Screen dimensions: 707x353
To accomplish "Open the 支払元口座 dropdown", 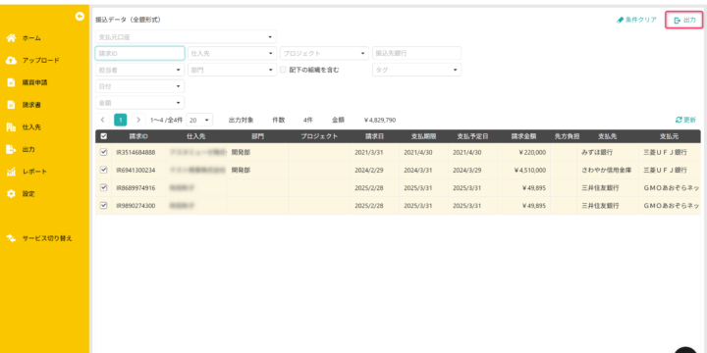I will pos(186,36).
